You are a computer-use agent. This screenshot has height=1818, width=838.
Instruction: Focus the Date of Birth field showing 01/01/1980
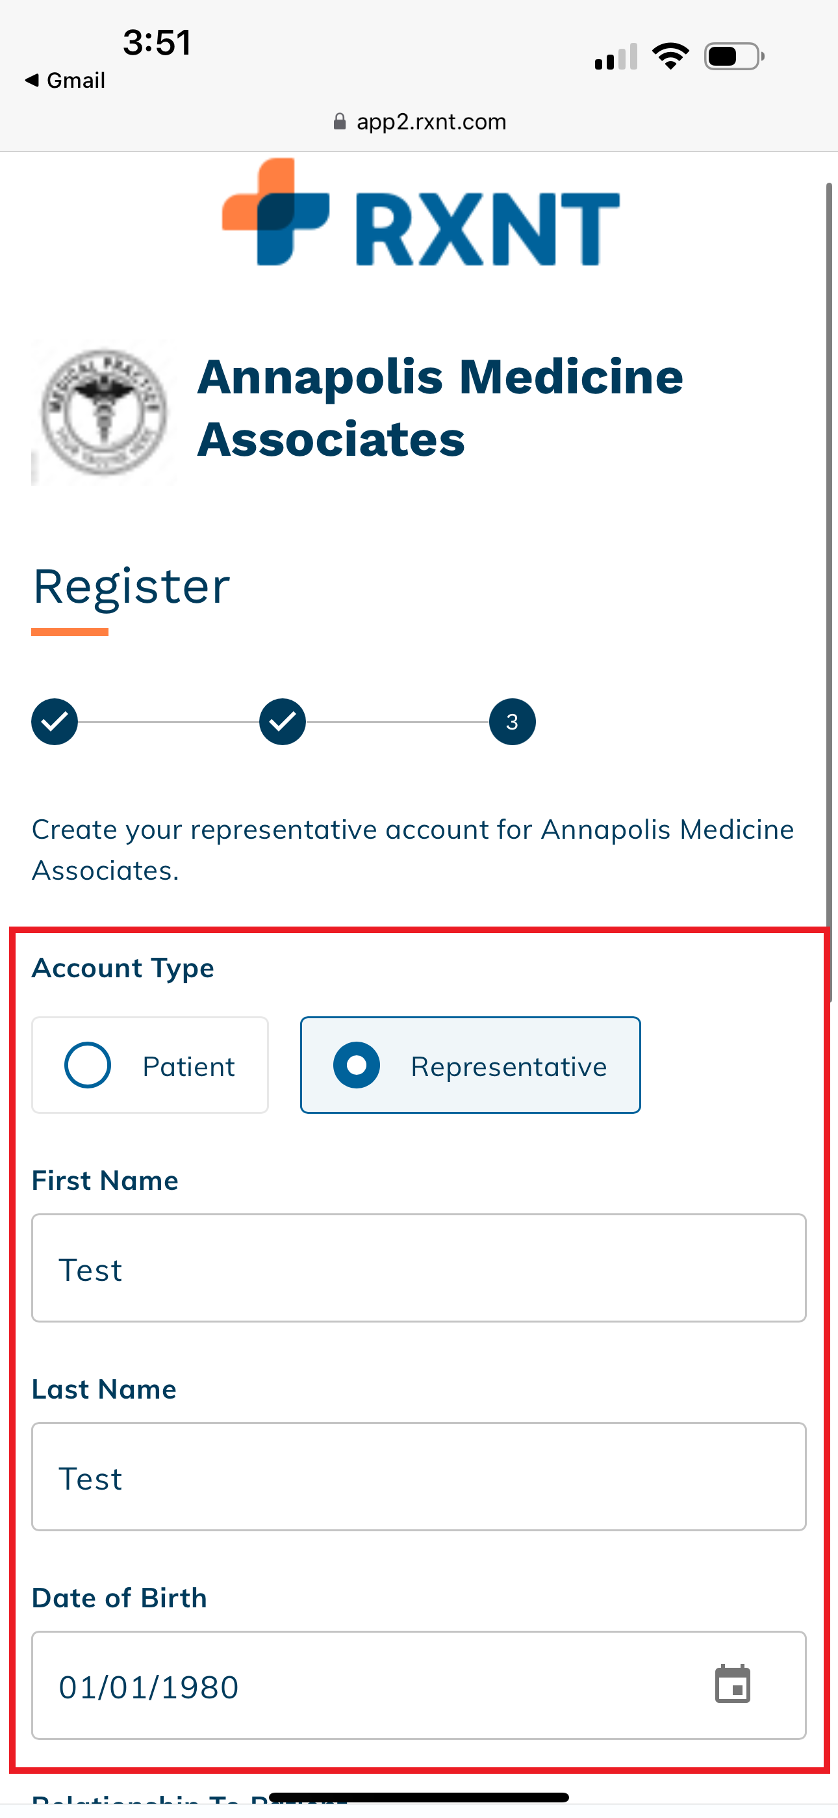pyautogui.click(x=419, y=1685)
